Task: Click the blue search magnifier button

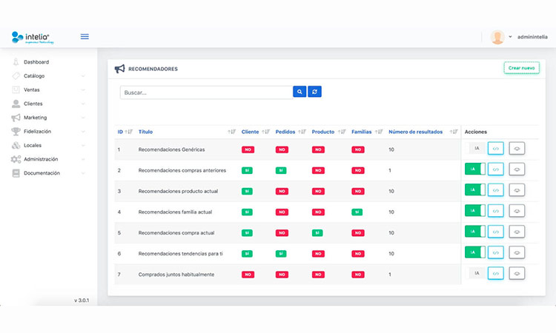Action: tap(299, 92)
